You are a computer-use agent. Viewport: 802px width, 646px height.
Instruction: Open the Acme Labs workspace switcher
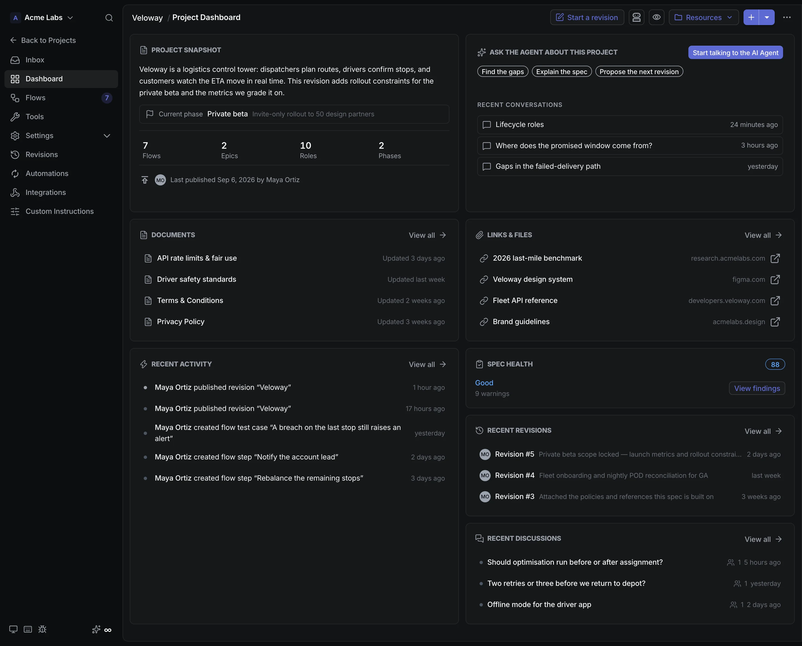[42, 18]
